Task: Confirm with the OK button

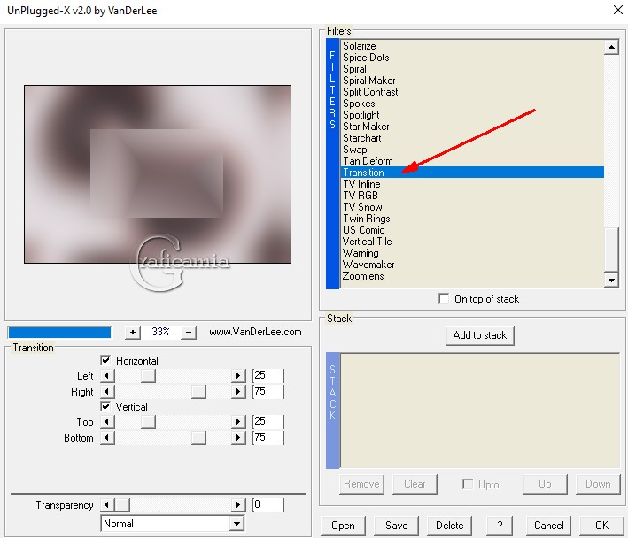Action: [x=601, y=526]
